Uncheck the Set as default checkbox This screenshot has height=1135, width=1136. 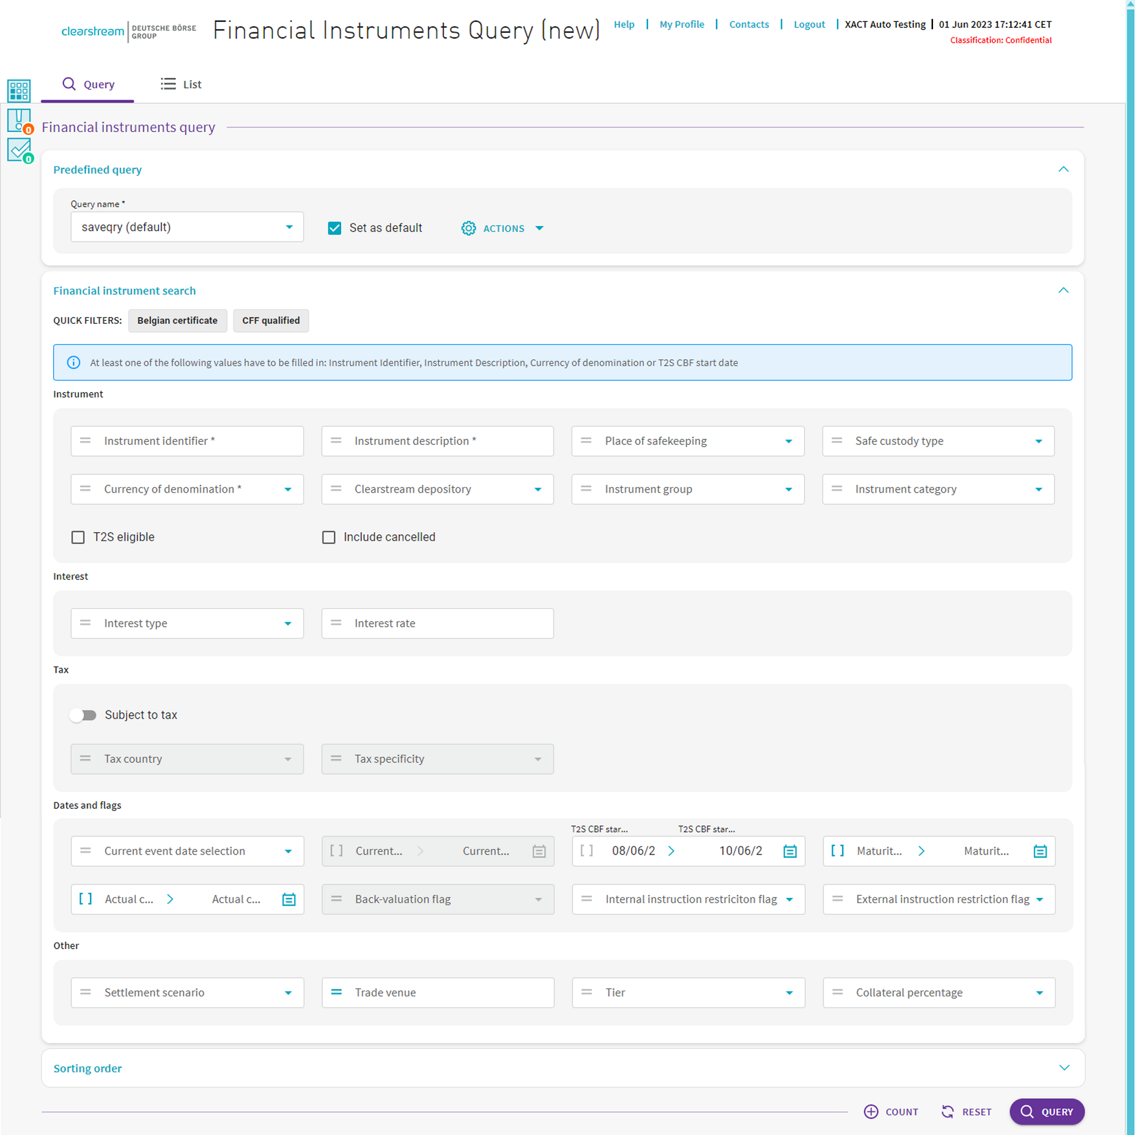point(334,228)
